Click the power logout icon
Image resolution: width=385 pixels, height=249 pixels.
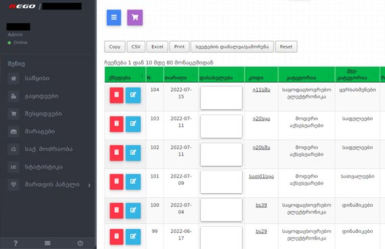point(80,243)
